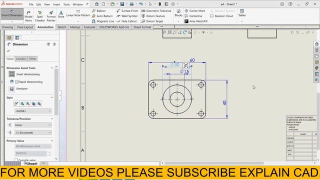Open the Edit menu
Image resolution: width=320 pixels, height=180 pixels.
[x=38, y=4]
